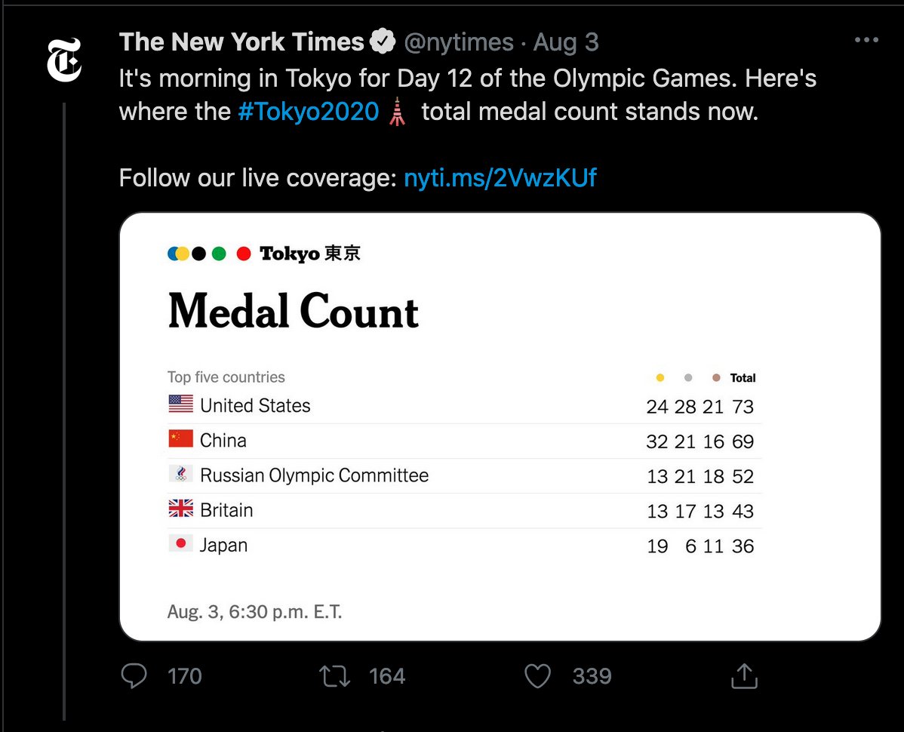The height and width of the screenshot is (732, 904).
Task: Open The New York Times profile avatar
Action: pos(64,60)
